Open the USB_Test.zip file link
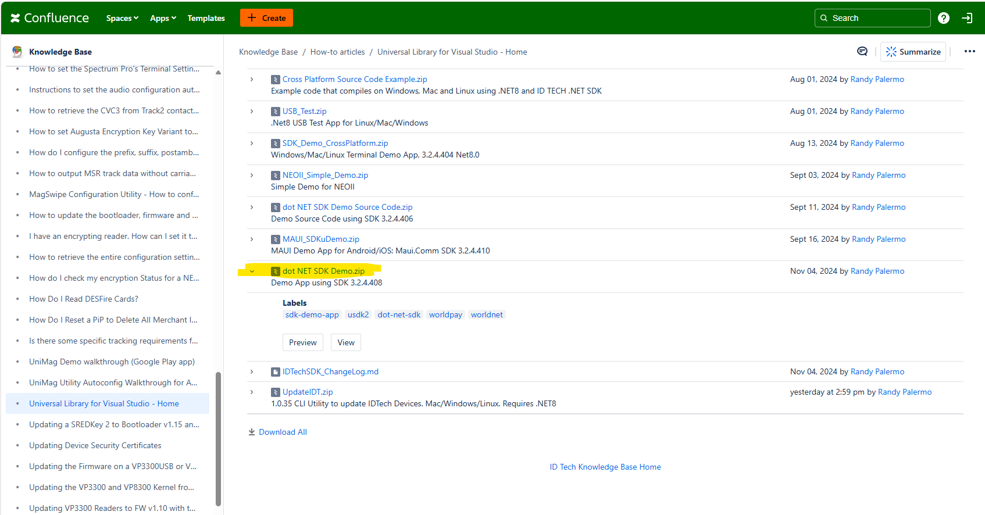This screenshot has height=515, width=985. (x=304, y=111)
